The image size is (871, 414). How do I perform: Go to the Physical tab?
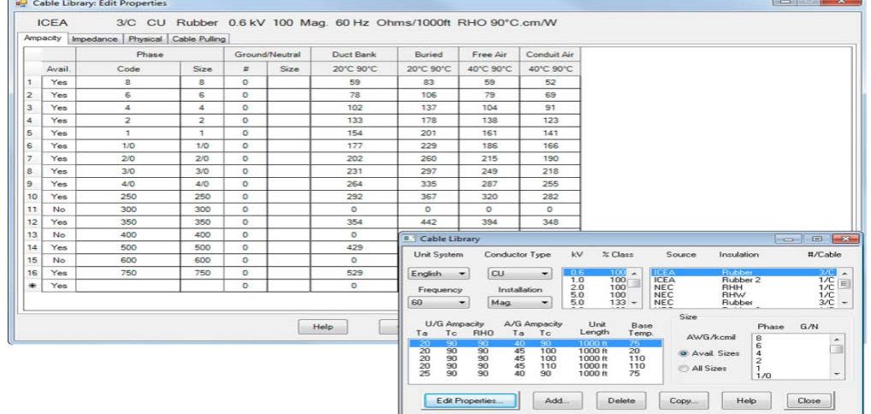[145, 38]
